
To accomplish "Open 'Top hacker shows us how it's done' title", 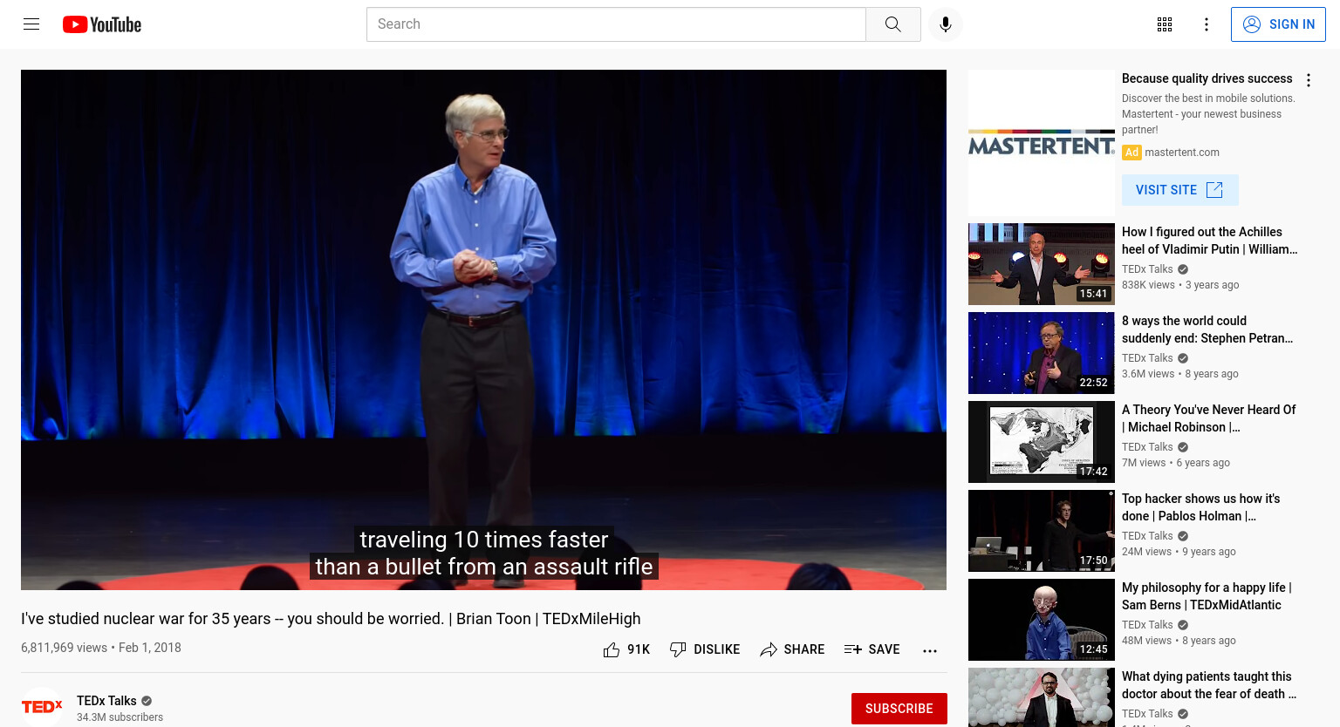I will [1200, 507].
